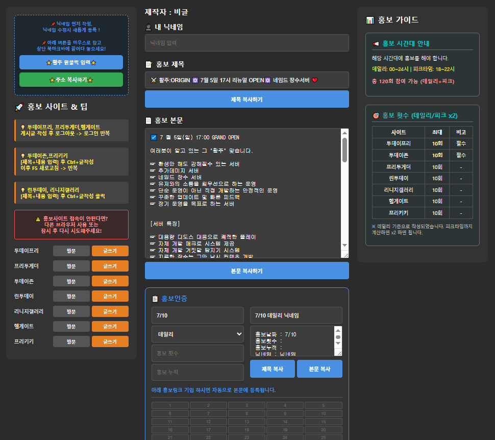This screenshot has height=440, width=495.
Task: Click the 홍보 누적 input field
Action: tap(197, 372)
